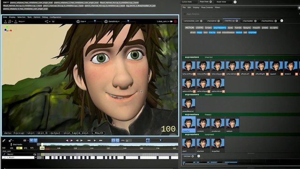
Task: Mute the audio with the speaker icon
Action: (x=148, y=140)
